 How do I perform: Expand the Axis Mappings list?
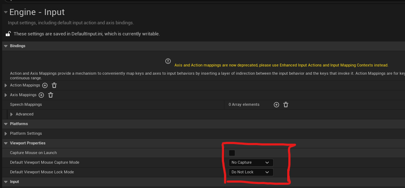click(6, 95)
